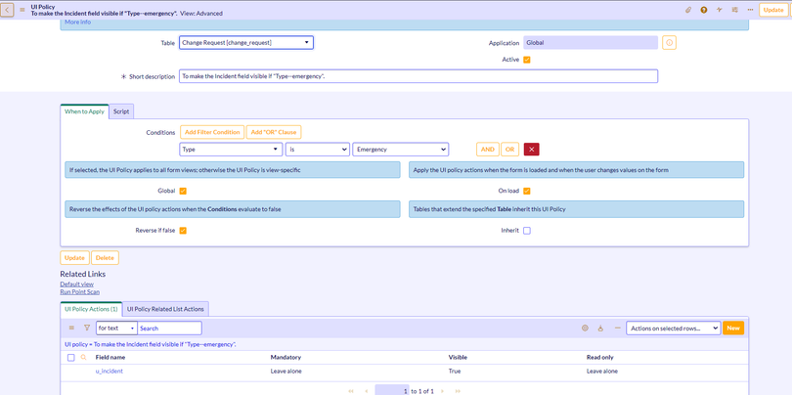The width and height of the screenshot is (792, 395).
Task: Click the header Update button
Action: (773, 10)
